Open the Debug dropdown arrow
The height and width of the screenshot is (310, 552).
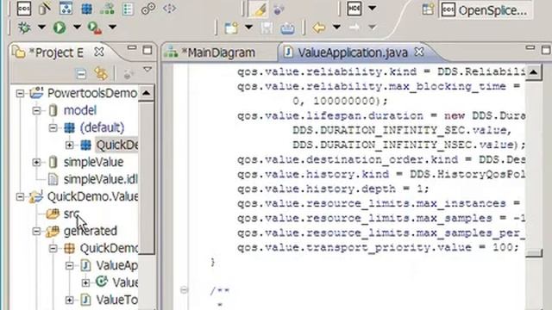coord(41,27)
